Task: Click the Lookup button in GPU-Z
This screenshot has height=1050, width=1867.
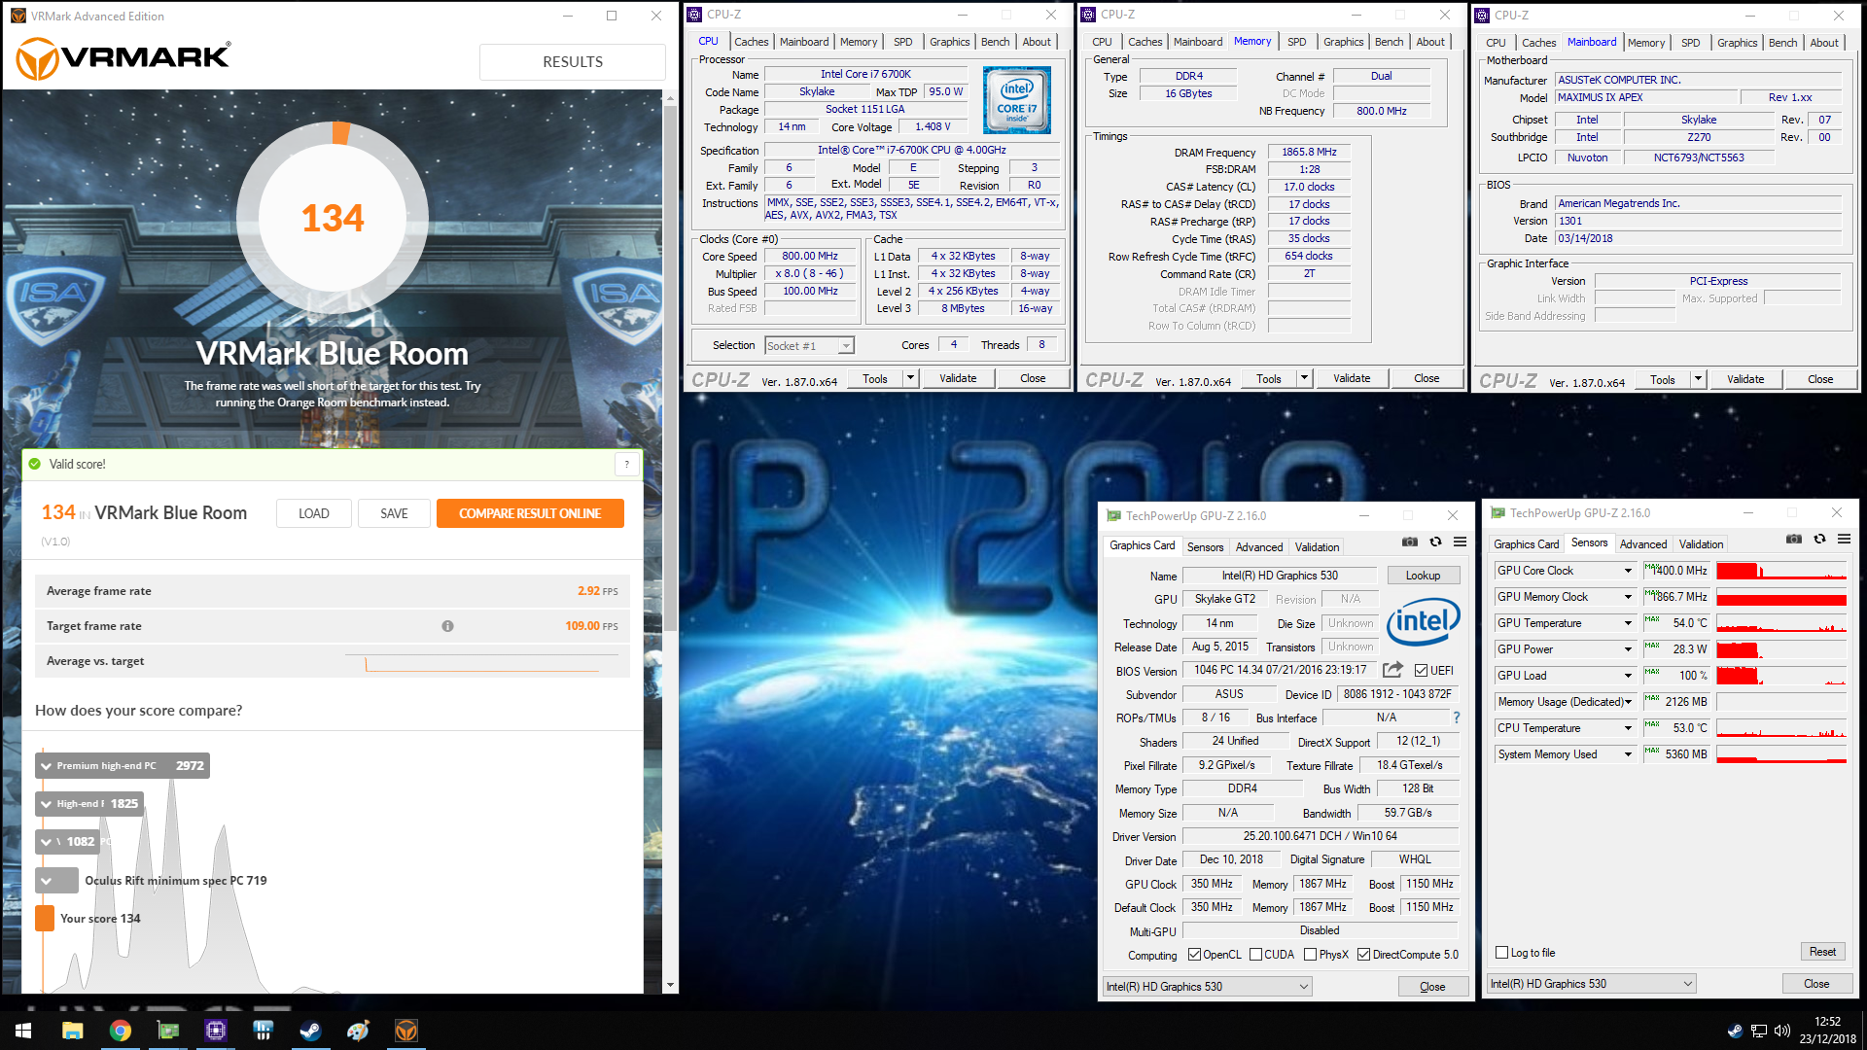Action: (x=1423, y=576)
